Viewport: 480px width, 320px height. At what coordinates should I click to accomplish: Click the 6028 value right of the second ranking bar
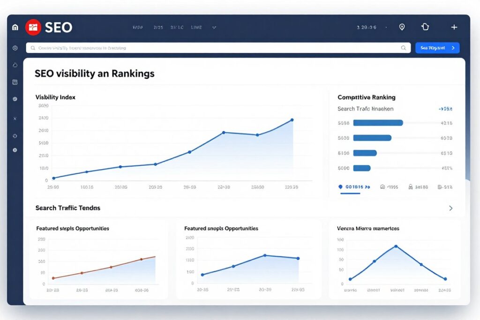tap(446, 138)
